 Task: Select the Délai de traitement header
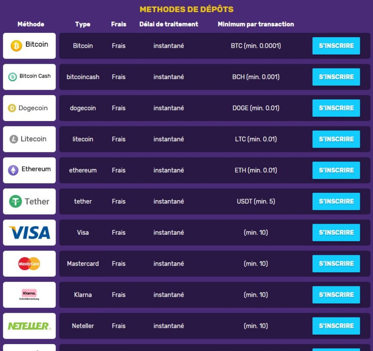click(x=169, y=24)
